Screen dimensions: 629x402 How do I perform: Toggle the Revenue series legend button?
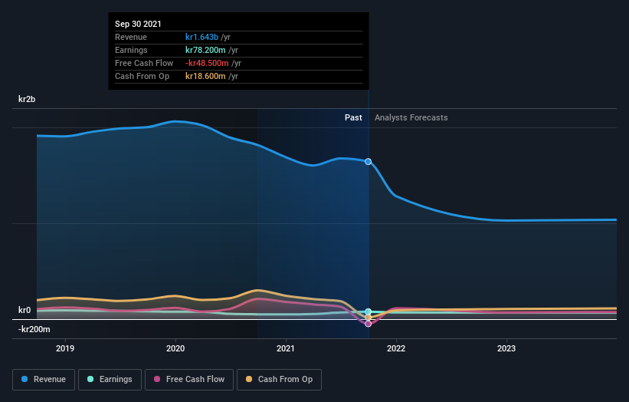[44, 380]
